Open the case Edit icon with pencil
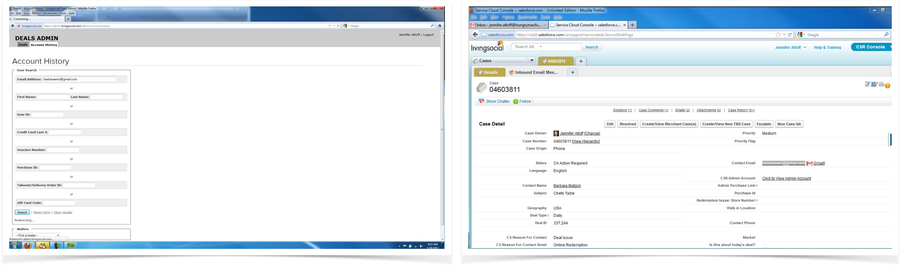The height and width of the screenshot is (267, 901). (867, 84)
